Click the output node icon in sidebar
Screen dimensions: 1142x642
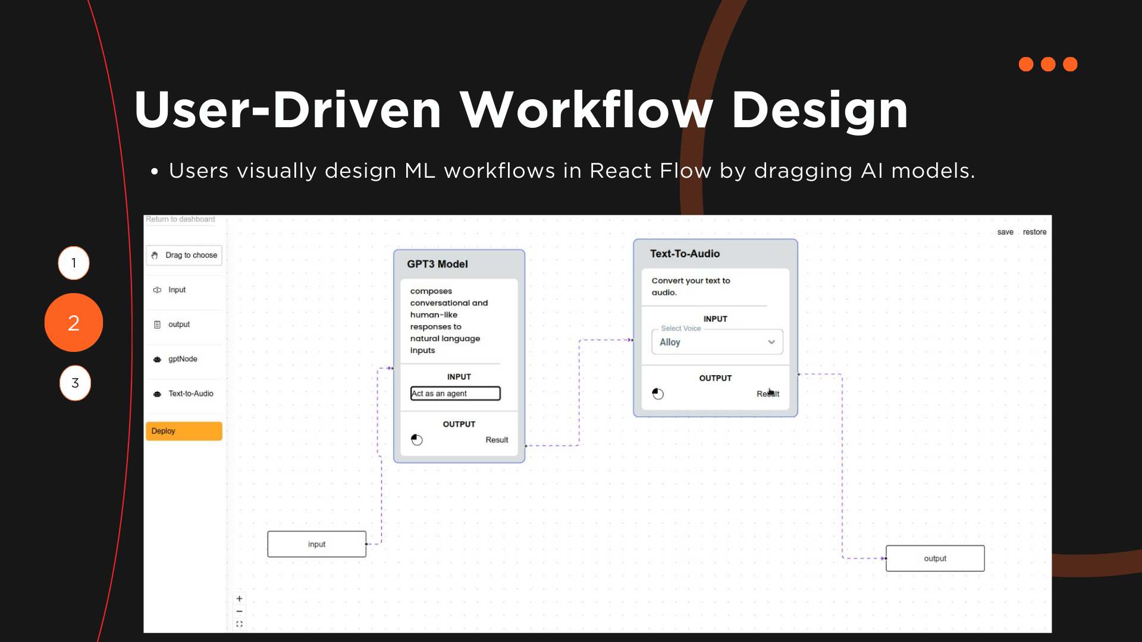(x=156, y=325)
